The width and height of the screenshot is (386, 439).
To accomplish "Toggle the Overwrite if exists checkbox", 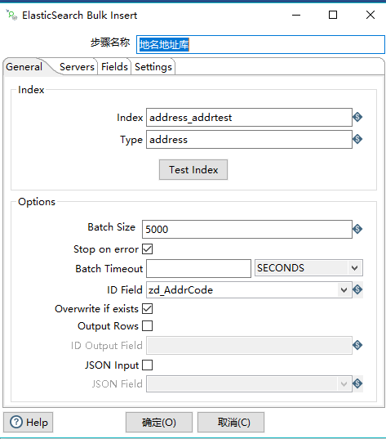I will click(148, 308).
